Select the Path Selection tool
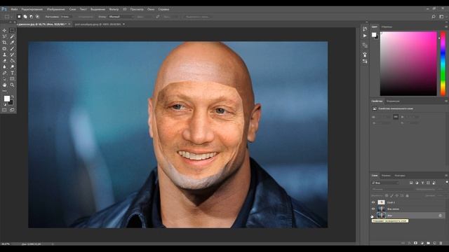Viewport: 449px width, 252px height. click(x=4, y=79)
